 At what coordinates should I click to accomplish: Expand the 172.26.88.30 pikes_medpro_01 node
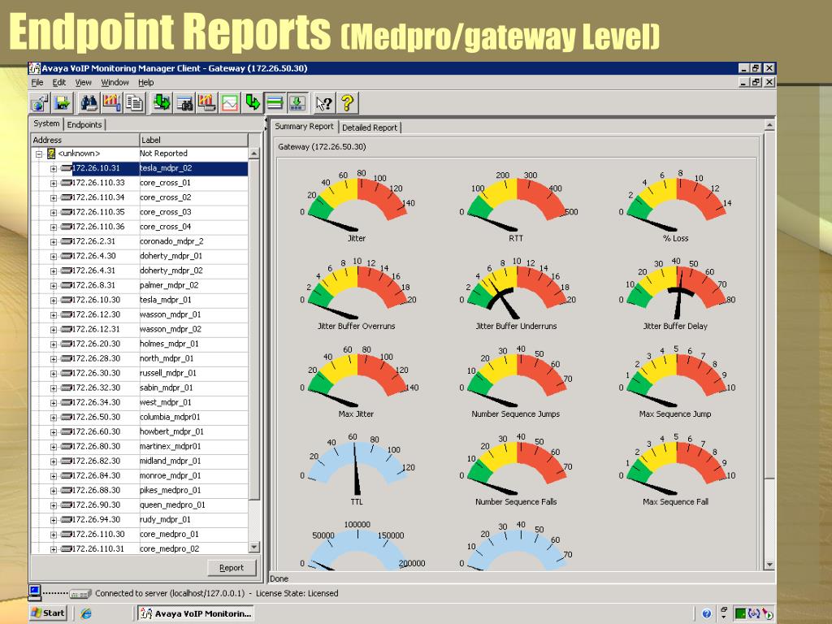click(54, 491)
